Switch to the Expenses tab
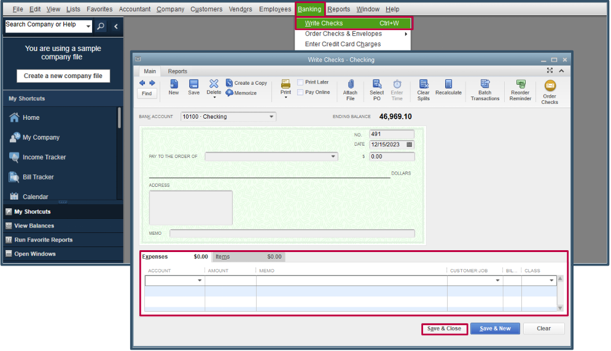 (x=176, y=256)
